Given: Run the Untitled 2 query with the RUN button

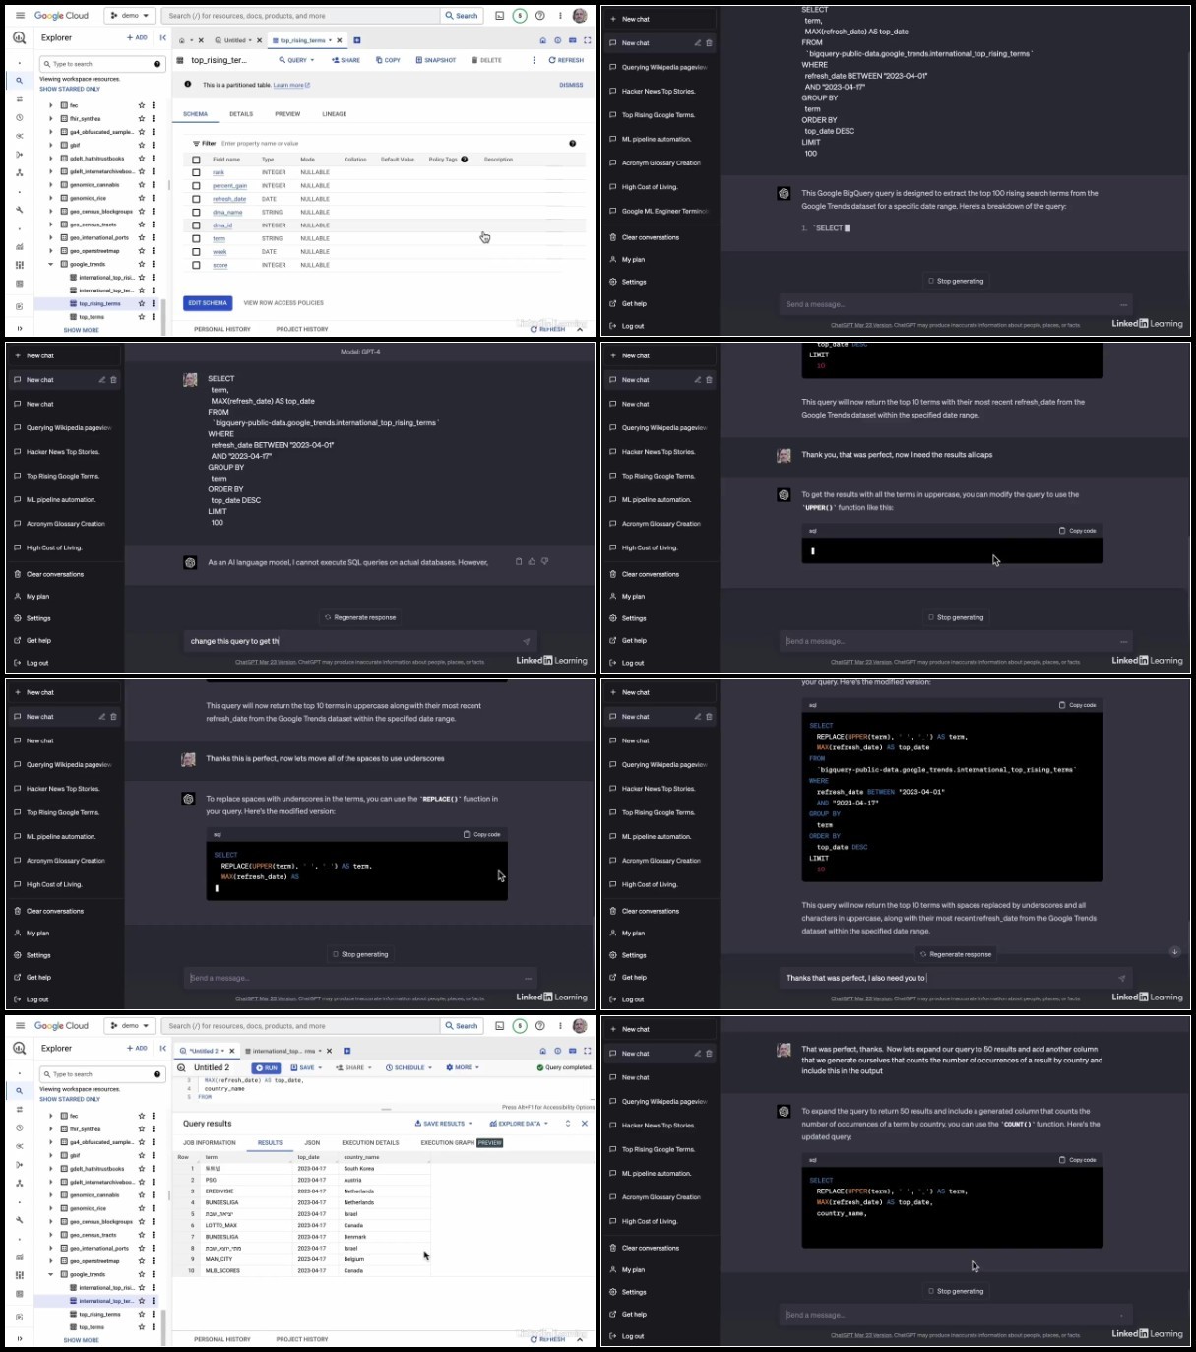Looking at the screenshot, I should pyautogui.click(x=267, y=1067).
